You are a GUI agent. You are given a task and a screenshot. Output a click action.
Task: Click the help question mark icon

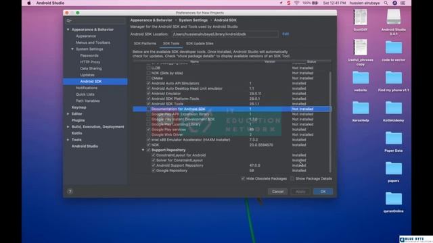point(70,192)
